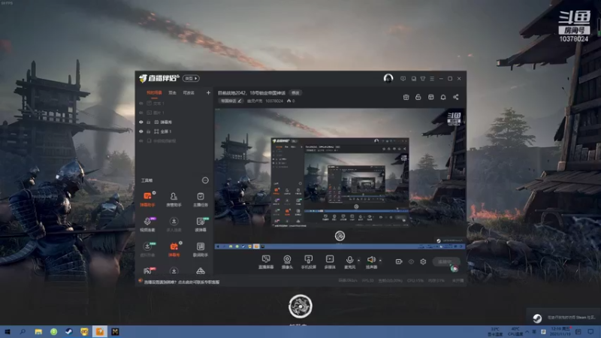
Task: Click the car-shaped tool icon in toolbox
Action: tap(201, 271)
